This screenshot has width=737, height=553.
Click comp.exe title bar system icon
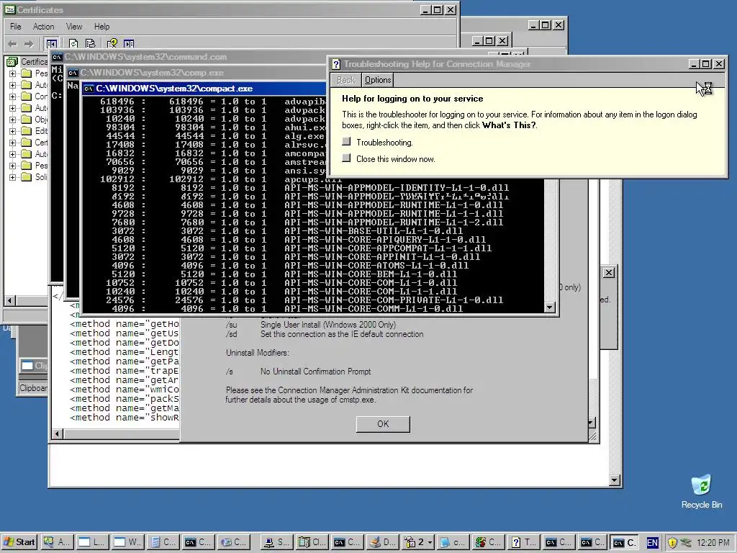tap(73, 73)
